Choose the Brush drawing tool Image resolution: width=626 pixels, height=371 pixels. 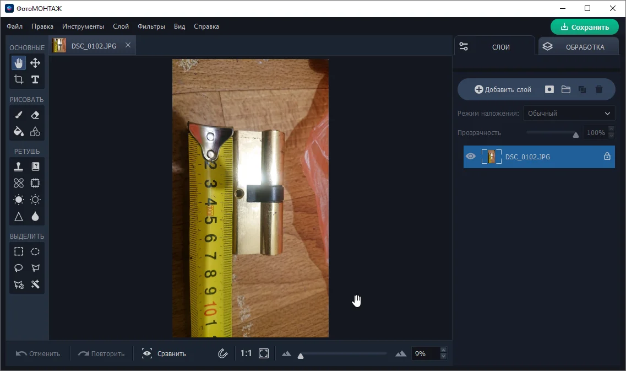pyautogui.click(x=19, y=115)
